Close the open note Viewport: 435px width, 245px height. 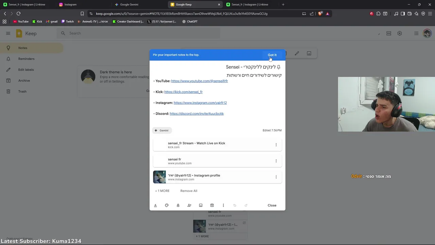(272, 205)
